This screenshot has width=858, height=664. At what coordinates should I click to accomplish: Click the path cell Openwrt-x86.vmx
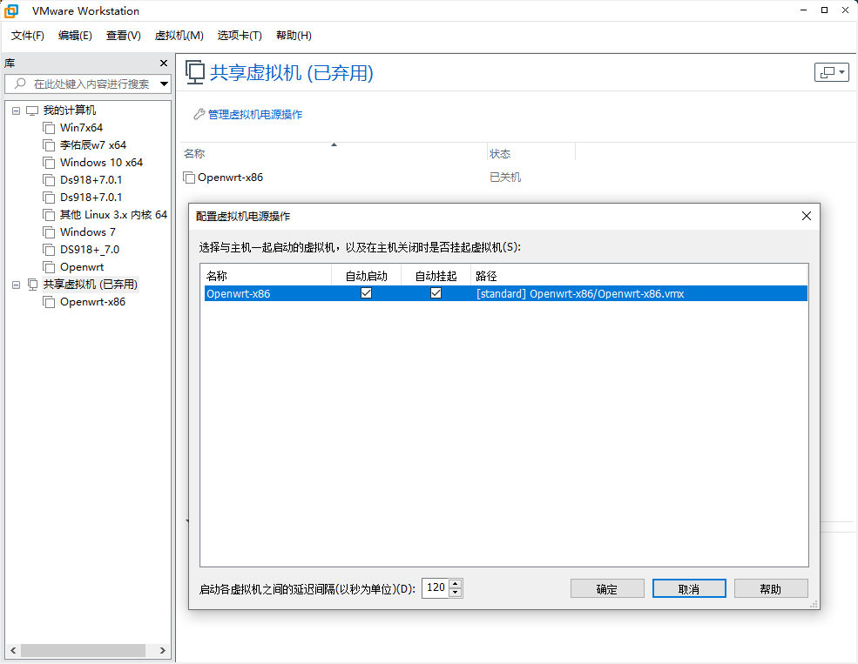point(580,294)
